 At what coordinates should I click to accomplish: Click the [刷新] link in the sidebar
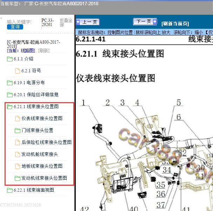44,51
